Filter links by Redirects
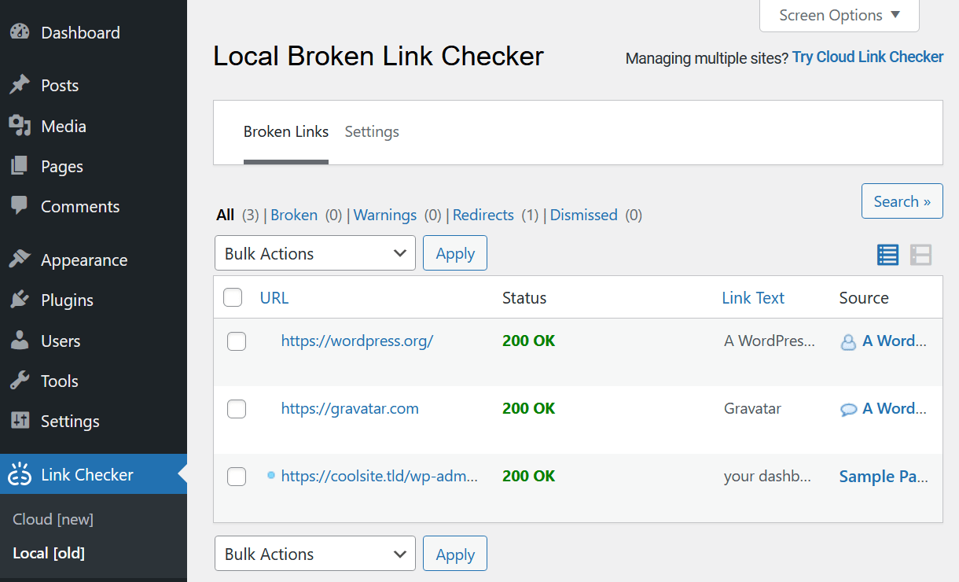Viewport: 959px width, 582px height. [483, 215]
